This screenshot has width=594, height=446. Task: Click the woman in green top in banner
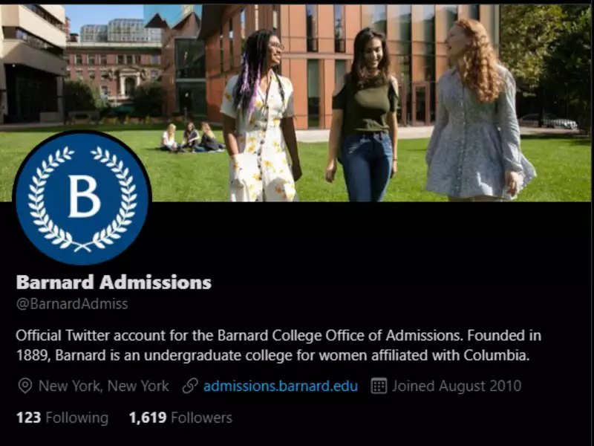pyautogui.click(x=365, y=114)
